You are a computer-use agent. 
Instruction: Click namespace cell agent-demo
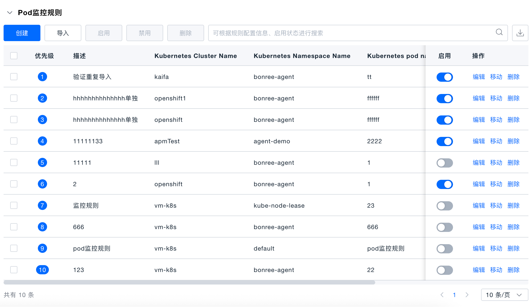(x=272, y=141)
